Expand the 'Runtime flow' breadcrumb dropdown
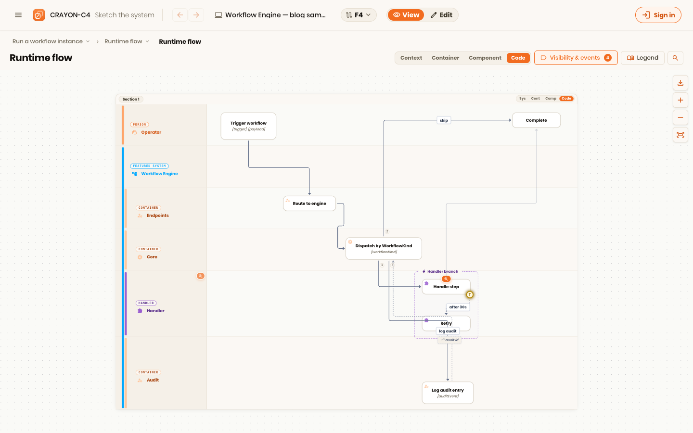Viewport: 693px width, 433px height. (127, 41)
